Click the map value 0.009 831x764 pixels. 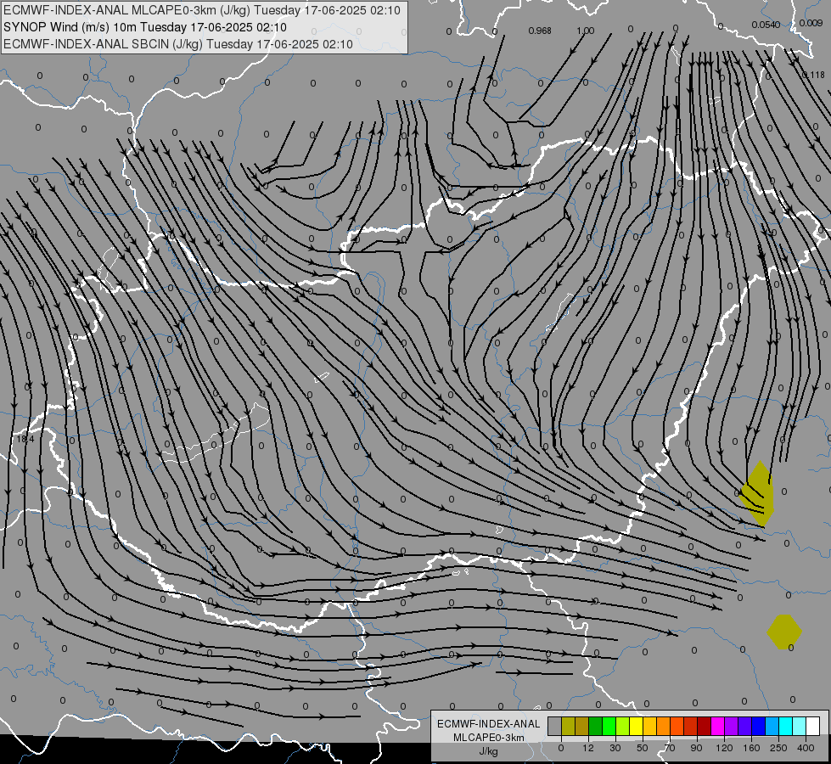[811, 23]
